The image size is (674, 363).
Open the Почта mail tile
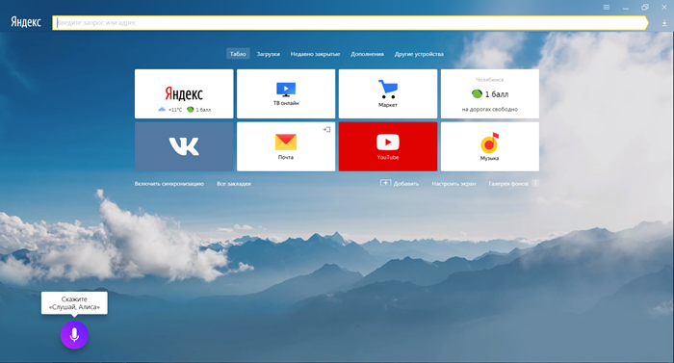point(286,146)
